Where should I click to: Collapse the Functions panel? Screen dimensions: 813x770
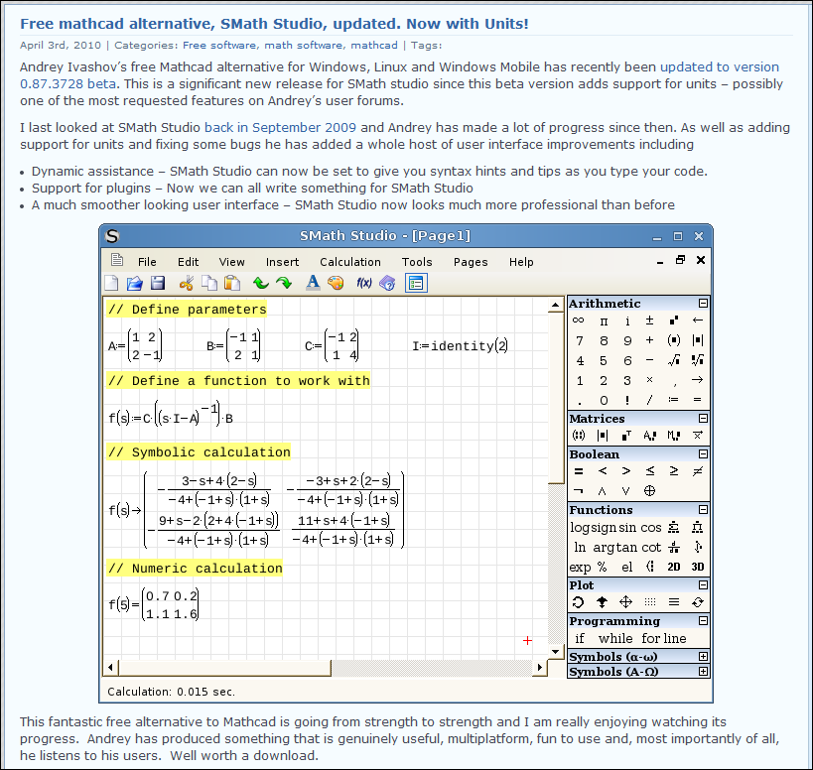click(x=703, y=510)
